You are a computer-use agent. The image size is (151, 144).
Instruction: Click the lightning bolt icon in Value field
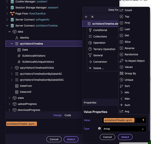point(144,120)
